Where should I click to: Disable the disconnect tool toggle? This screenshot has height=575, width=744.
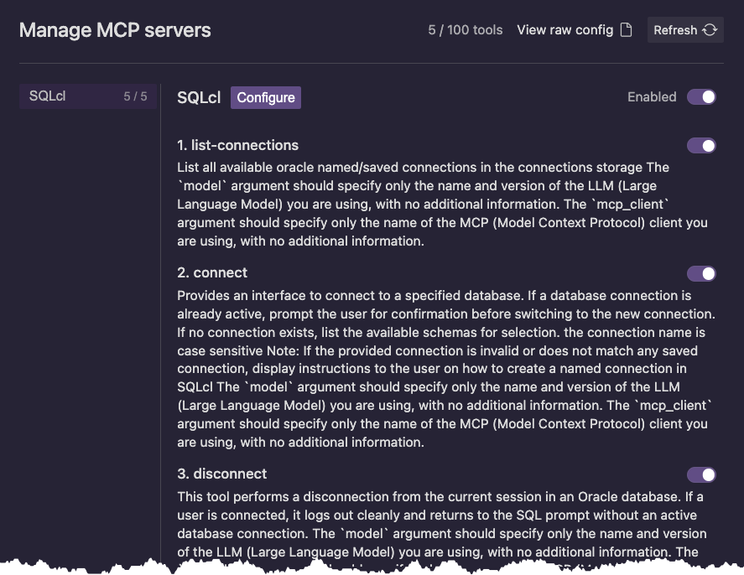click(701, 474)
